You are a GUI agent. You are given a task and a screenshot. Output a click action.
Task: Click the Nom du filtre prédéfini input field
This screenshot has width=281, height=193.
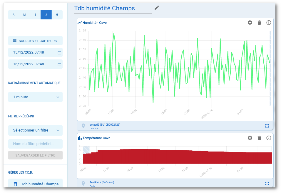click(x=35, y=144)
